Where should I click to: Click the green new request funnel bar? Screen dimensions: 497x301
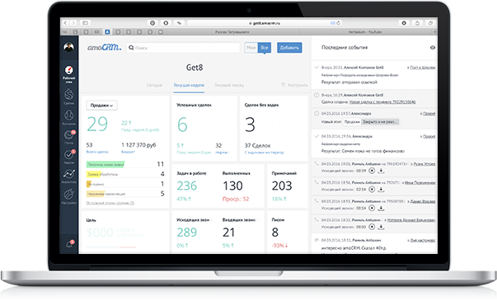[105, 164]
